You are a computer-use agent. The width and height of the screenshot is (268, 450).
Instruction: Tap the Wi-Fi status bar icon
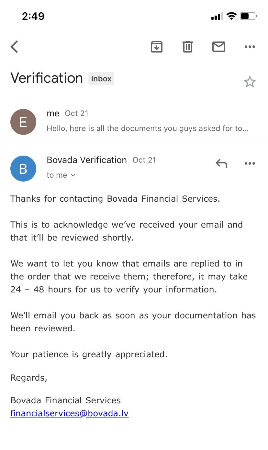coord(231,16)
